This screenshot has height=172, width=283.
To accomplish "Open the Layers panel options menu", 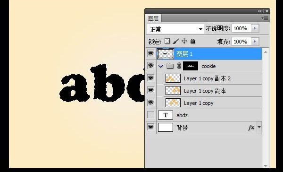I will point(265,18).
